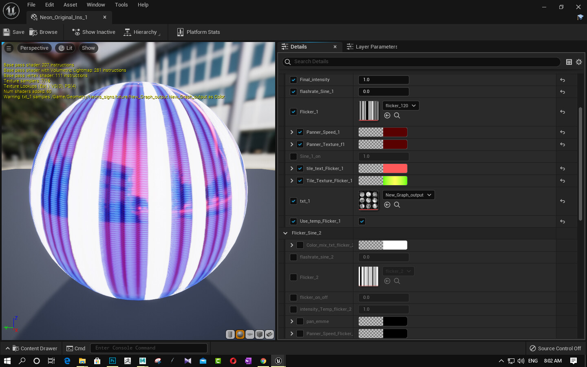Focus the Search Details field
Screen dimensions: 587x367
pyautogui.click(x=421, y=62)
